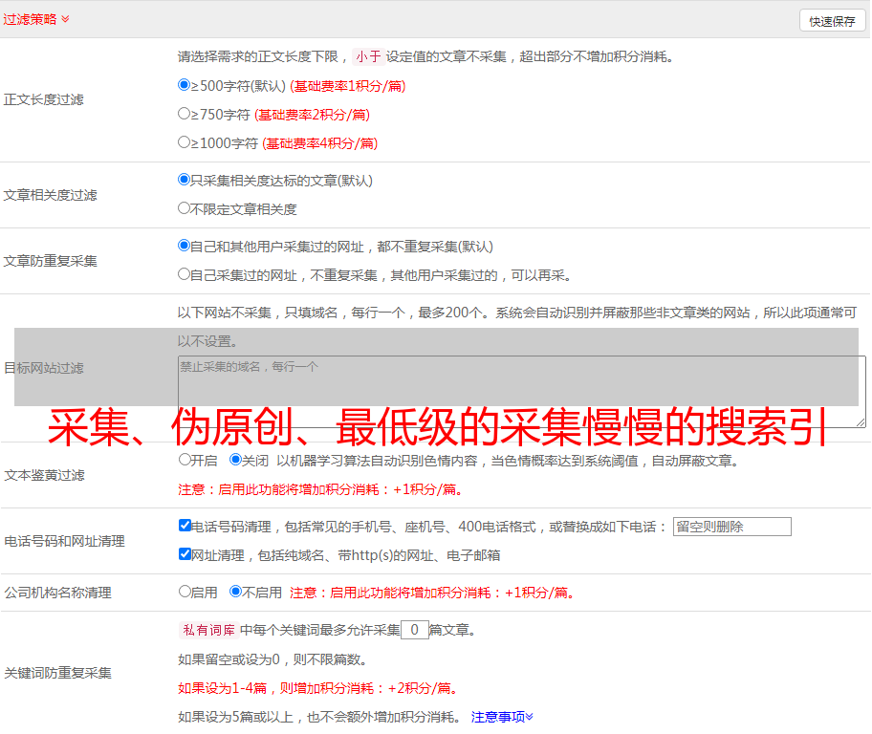872x734 pixels.
Task: Select 自己采集过的网址，不重复采集 option
Action: [185, 274]
